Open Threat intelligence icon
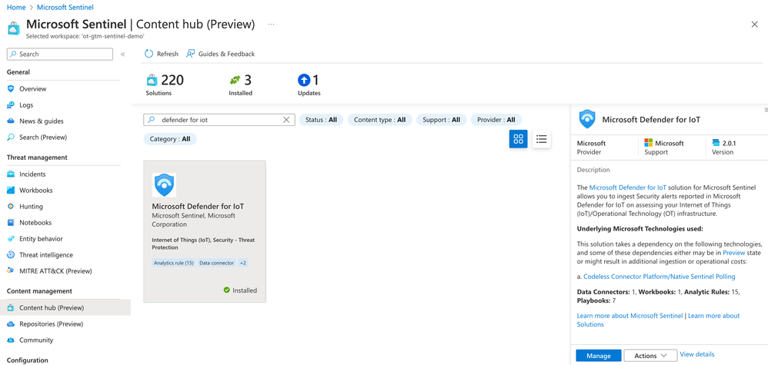The height and width of the screenshot is (365, 768). [11, 255]
